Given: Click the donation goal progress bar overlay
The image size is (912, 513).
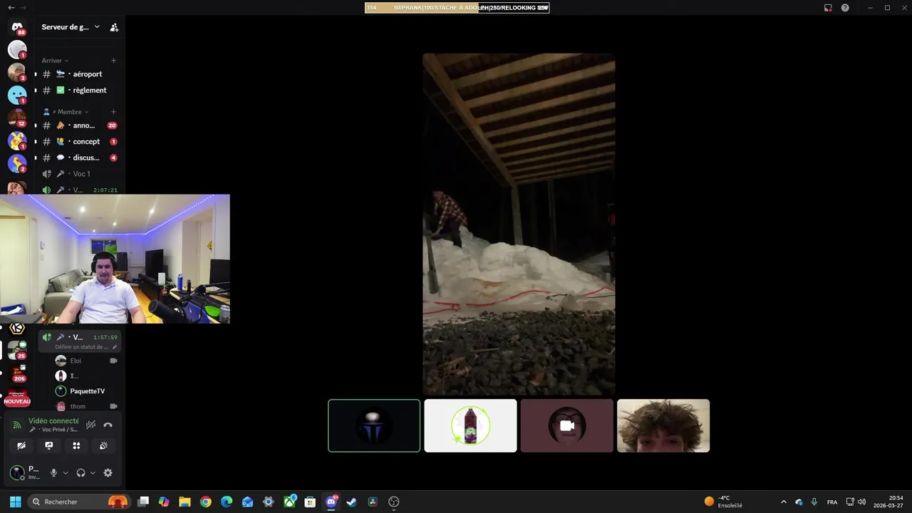Looking at the screenshot, I should tap(457, 8).
